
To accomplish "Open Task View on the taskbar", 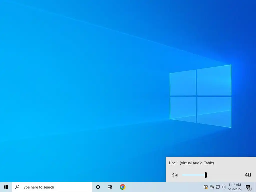I will [x=110, y=187].
